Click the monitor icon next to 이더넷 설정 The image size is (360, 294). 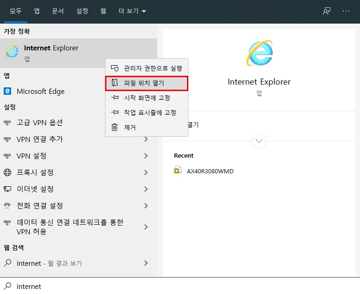(x=7, y=189)
